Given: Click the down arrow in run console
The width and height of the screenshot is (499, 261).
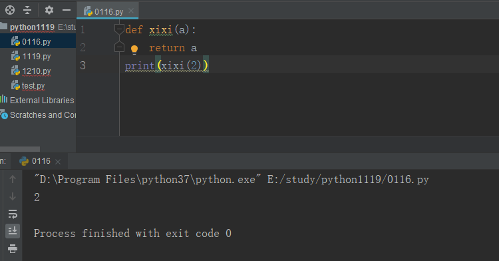Looking at the screenshot, I should tap(13, 196).
